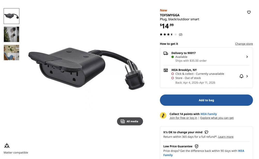The height and width of the screenshot is (159, 259).
Task: Click the IKEA Brooklyn store icon
Action: click(166, 70)
